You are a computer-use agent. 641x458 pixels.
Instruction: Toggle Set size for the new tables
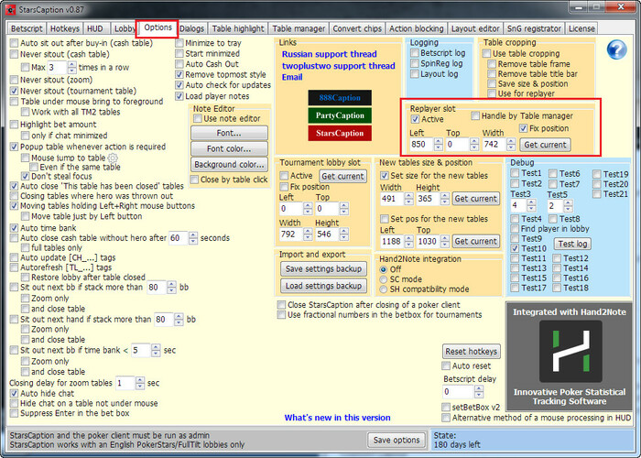(385, 176)
